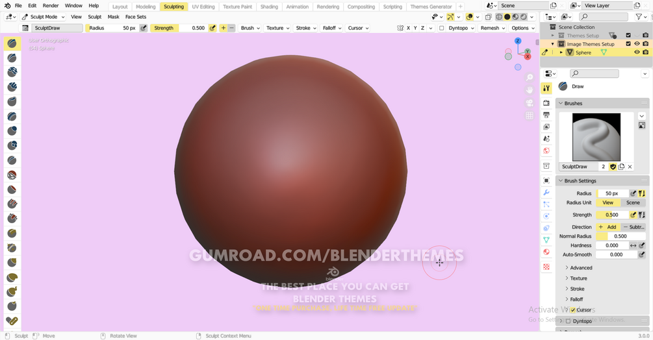Set brush Direction to Subtract in panel
653x340 pixels.
tap(634, 227)
